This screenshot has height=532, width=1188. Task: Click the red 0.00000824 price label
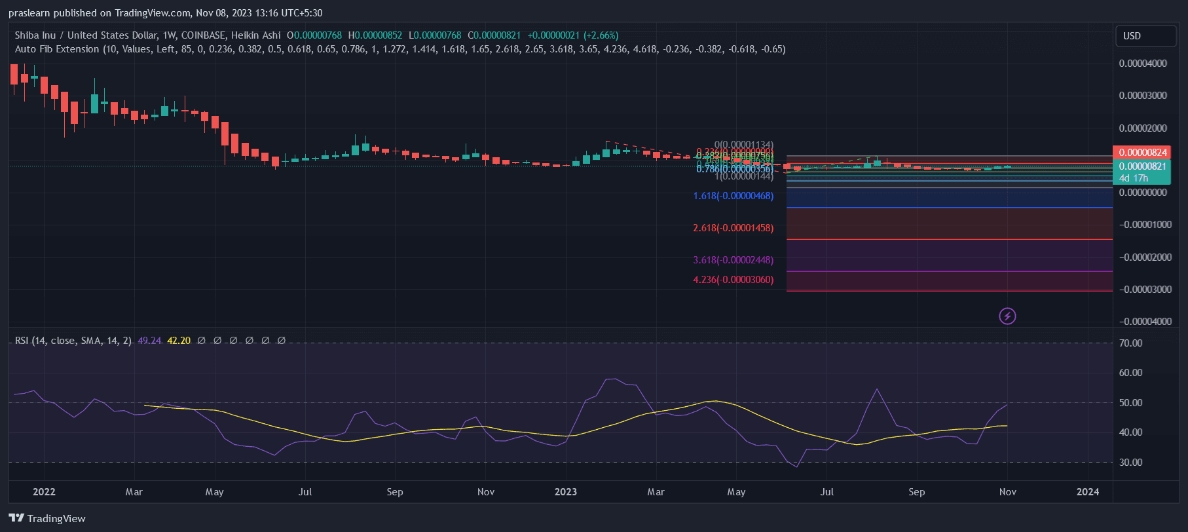point(1142,153)
